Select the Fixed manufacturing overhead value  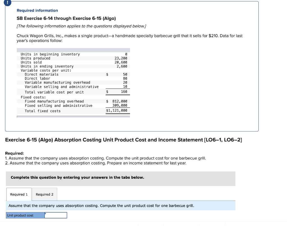(119, 101)
